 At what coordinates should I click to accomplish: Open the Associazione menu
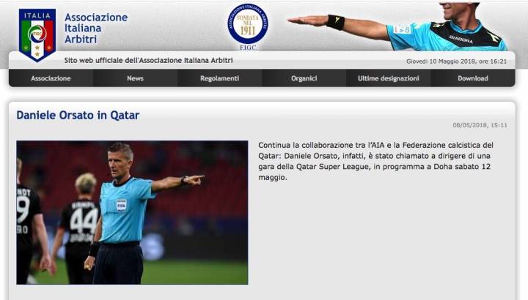[51, 78]
